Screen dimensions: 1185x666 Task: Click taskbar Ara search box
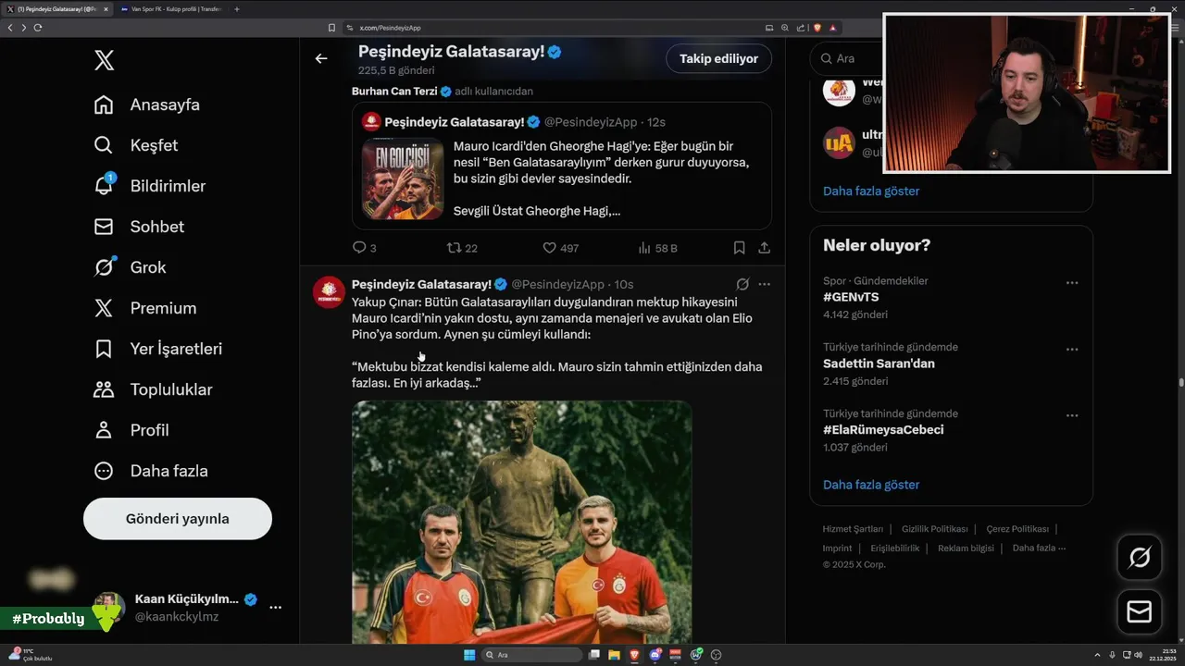(532, 655)
